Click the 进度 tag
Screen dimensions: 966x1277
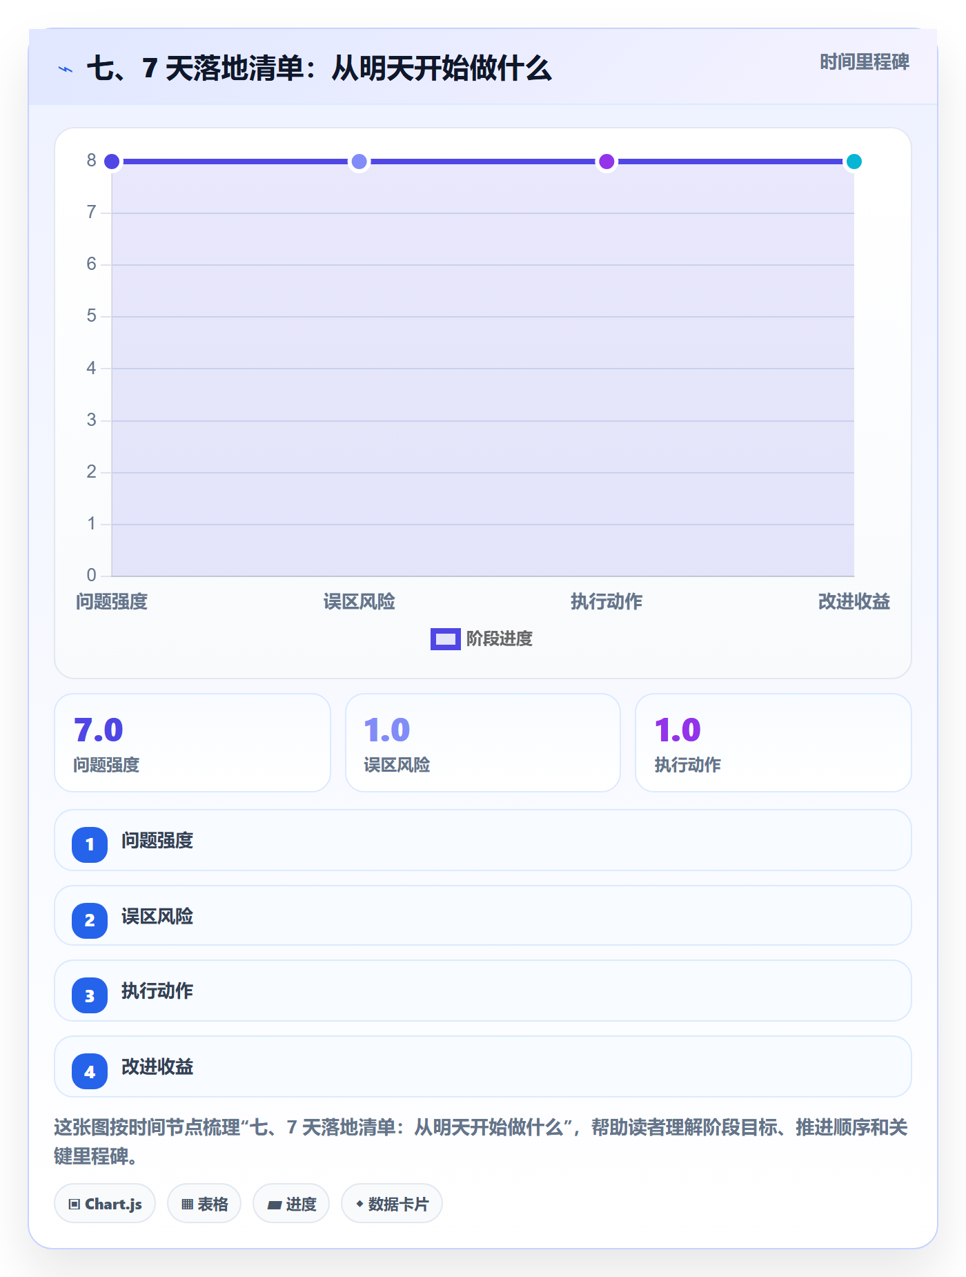(x=291, y=1204)
